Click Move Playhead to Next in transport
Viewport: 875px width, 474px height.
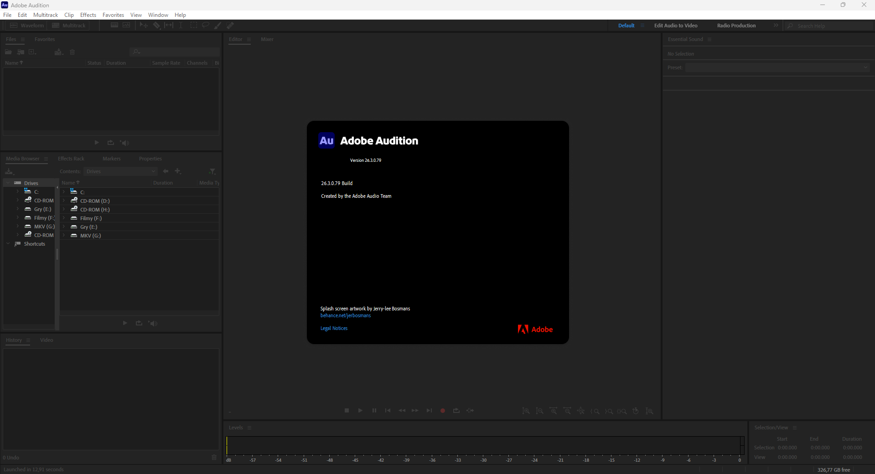tap(429, 411)
